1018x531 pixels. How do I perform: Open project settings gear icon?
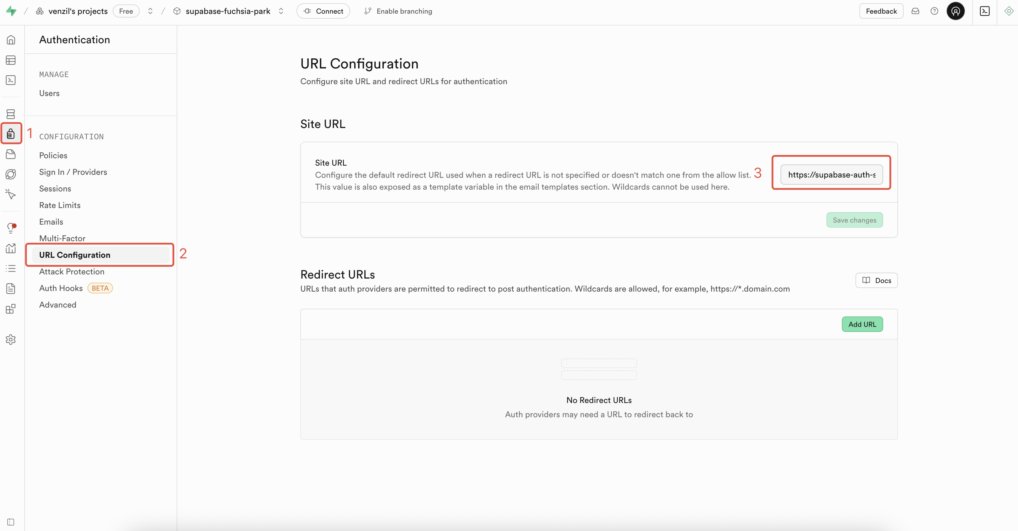[x=11, y=340]
